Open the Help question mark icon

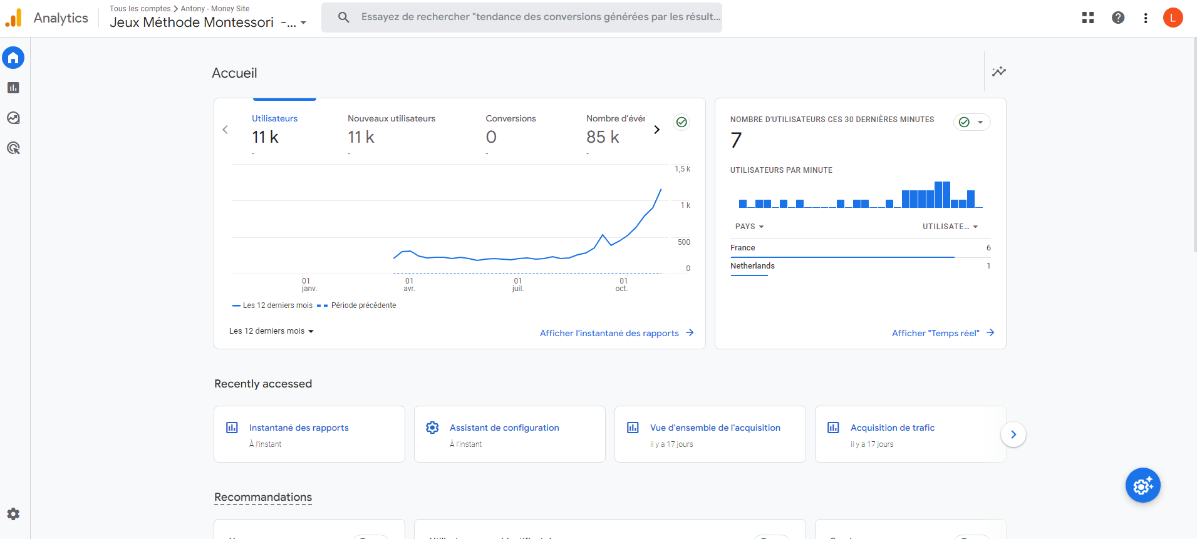[1118, 18]
